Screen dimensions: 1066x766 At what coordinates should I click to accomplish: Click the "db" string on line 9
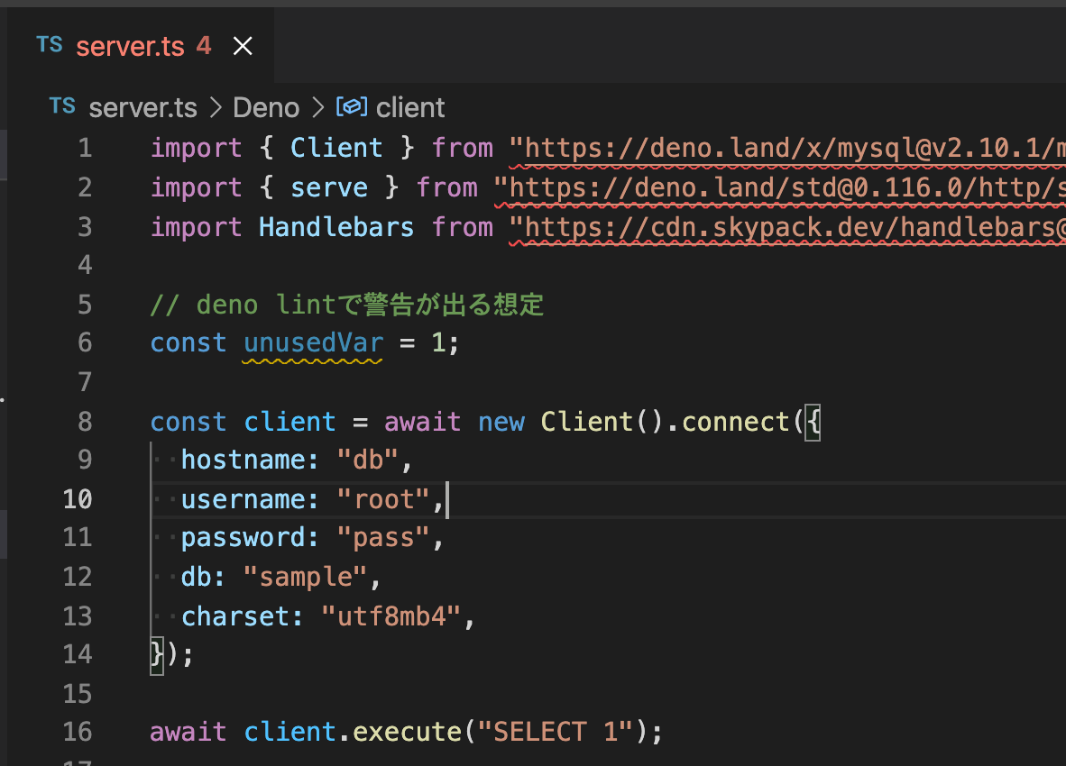(x=368, y=460)
